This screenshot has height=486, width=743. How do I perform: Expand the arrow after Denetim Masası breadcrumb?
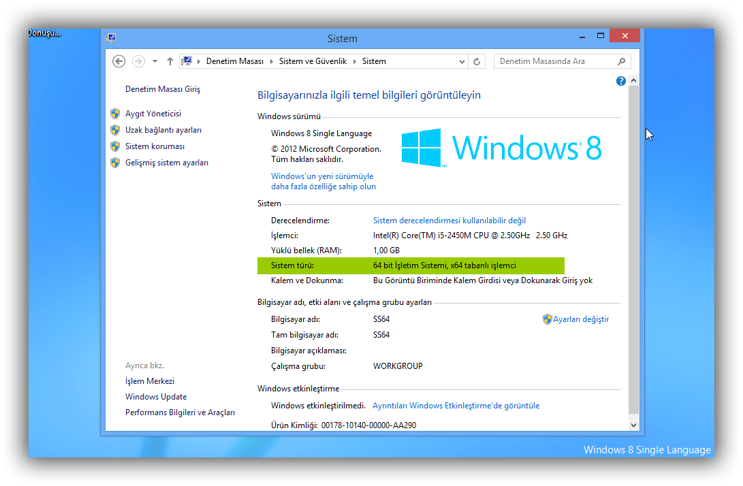pyautogui.click(x=271, y=61)
